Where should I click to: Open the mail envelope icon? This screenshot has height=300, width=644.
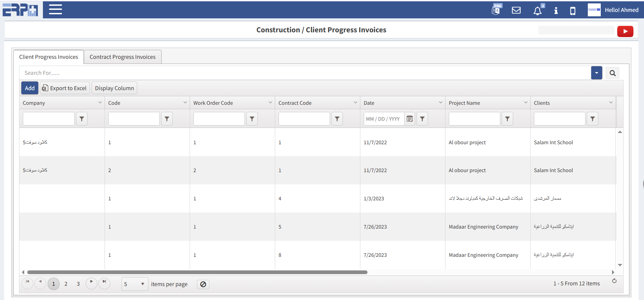(x=516, y=10)
